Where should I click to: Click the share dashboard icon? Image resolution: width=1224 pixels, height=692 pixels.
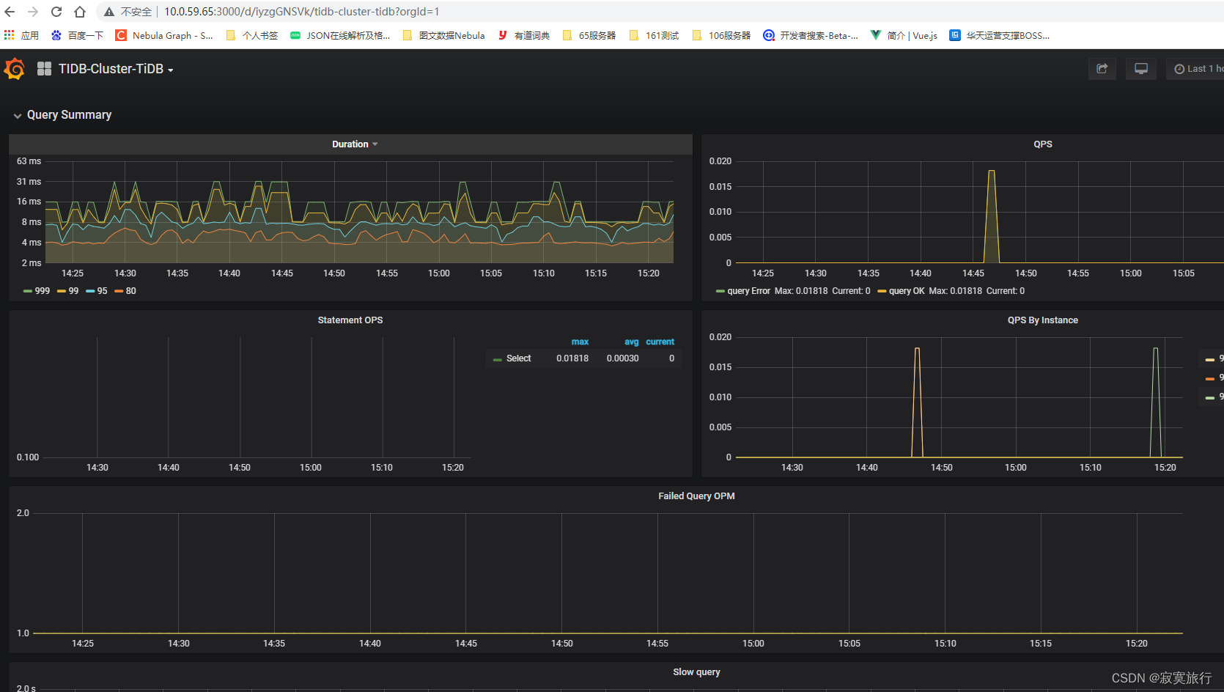pyautogui.click(x=1102, y=68)
